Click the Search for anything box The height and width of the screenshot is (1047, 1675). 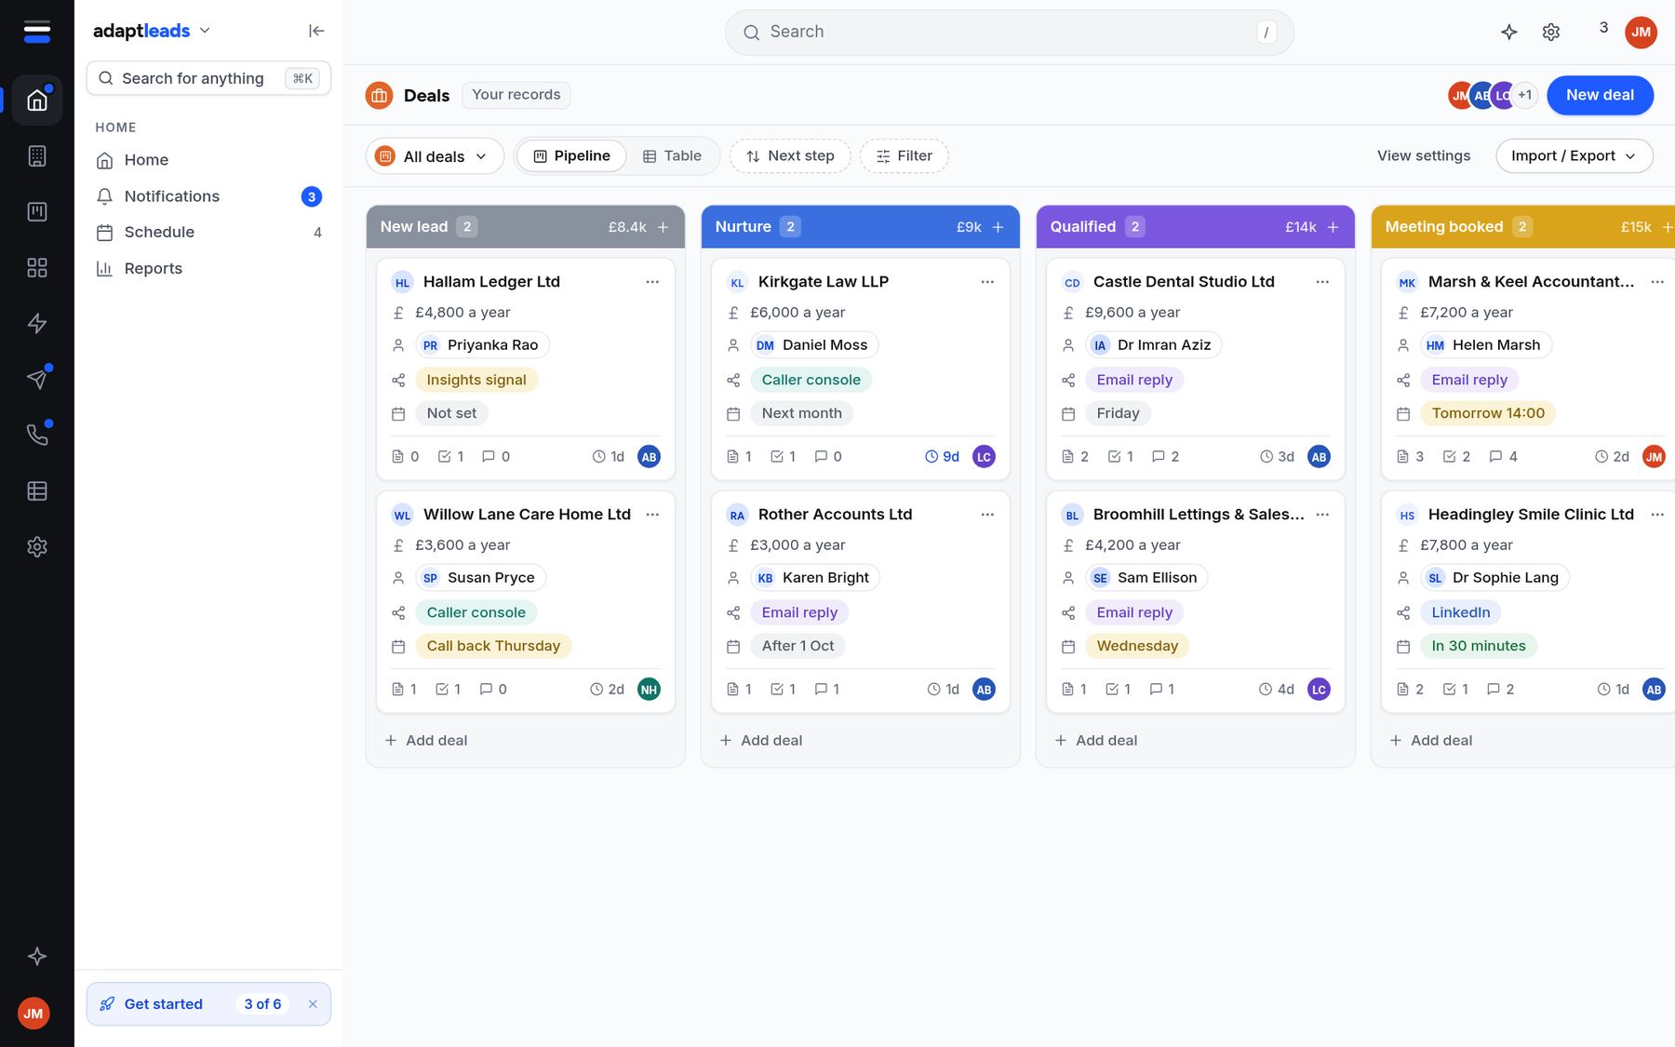coord(208,79)
